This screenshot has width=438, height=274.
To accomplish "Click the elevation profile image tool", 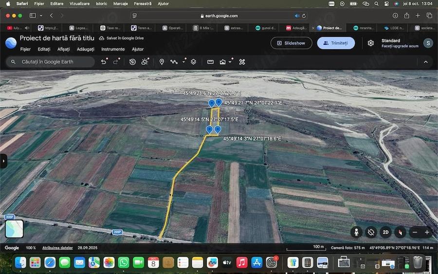I will 222,62.
